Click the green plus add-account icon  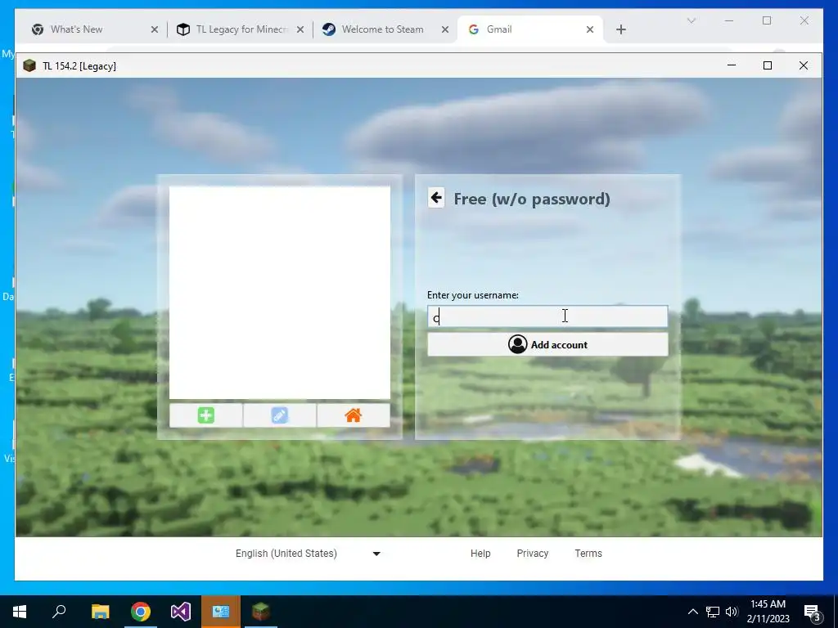(205, 415)
